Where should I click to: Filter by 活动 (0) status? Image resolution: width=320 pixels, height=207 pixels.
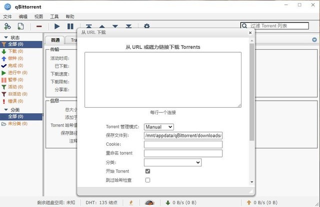pos(21,87)
